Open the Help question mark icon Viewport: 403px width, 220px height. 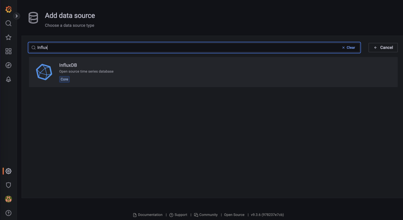pyautogui.click(x=8, y=213)
